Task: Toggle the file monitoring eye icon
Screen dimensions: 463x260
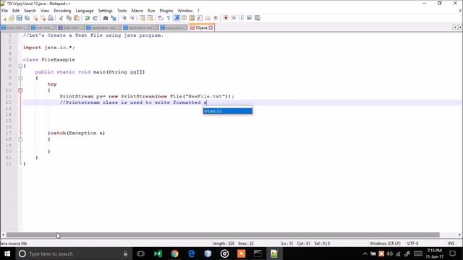Action: pos(216,18)
